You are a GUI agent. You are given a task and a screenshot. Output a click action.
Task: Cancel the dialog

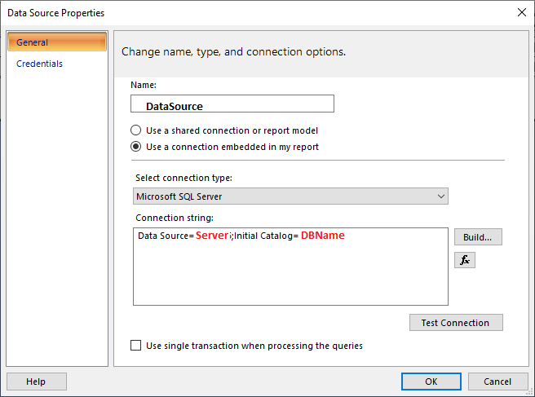[497, 382]
